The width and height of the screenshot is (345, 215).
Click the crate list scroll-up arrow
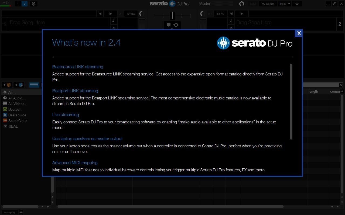[x=52, y=197]
